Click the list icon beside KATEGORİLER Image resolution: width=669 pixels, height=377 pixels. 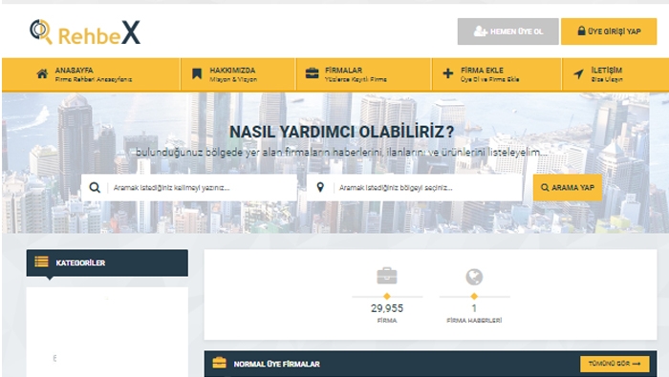pos(41,262)
